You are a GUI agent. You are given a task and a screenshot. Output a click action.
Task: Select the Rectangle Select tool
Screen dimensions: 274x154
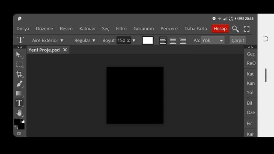click(x=19, y=65)
